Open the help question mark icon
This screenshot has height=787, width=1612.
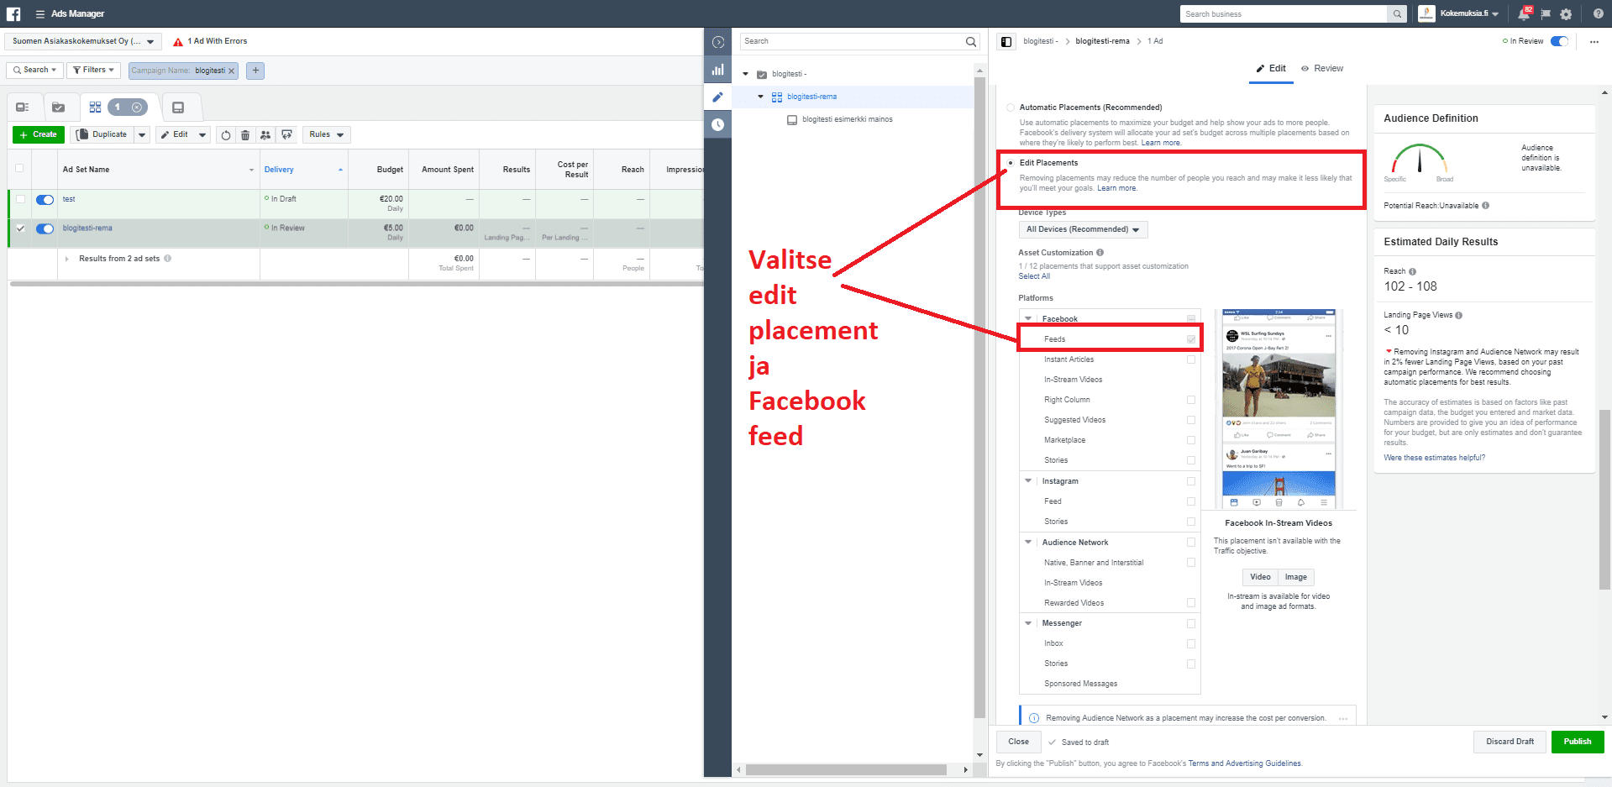1598,14
